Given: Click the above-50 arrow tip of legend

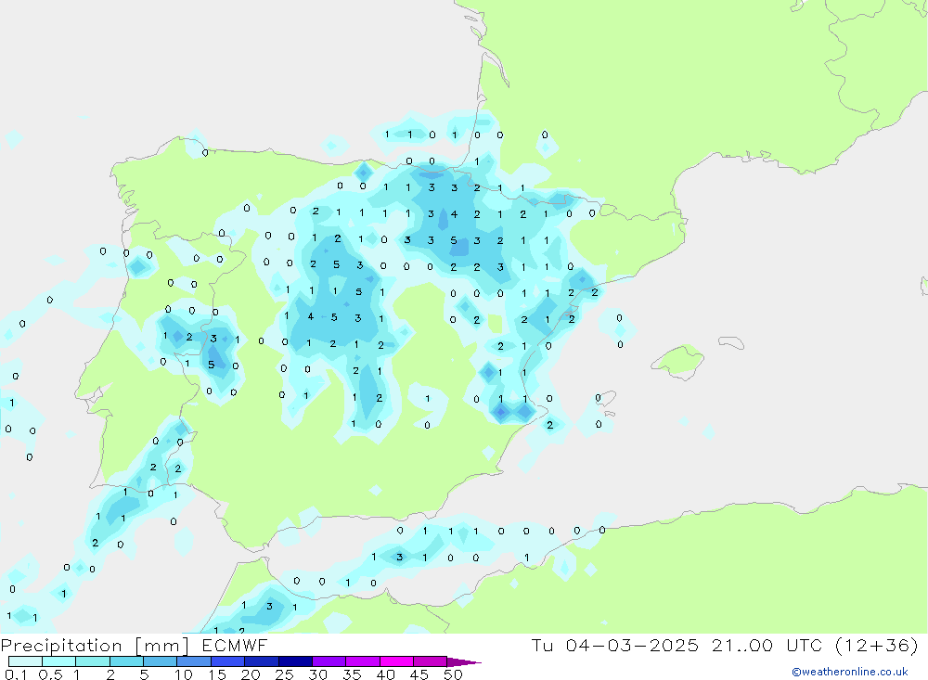Looking at the screenshot, I should click(x=464, y=662).
